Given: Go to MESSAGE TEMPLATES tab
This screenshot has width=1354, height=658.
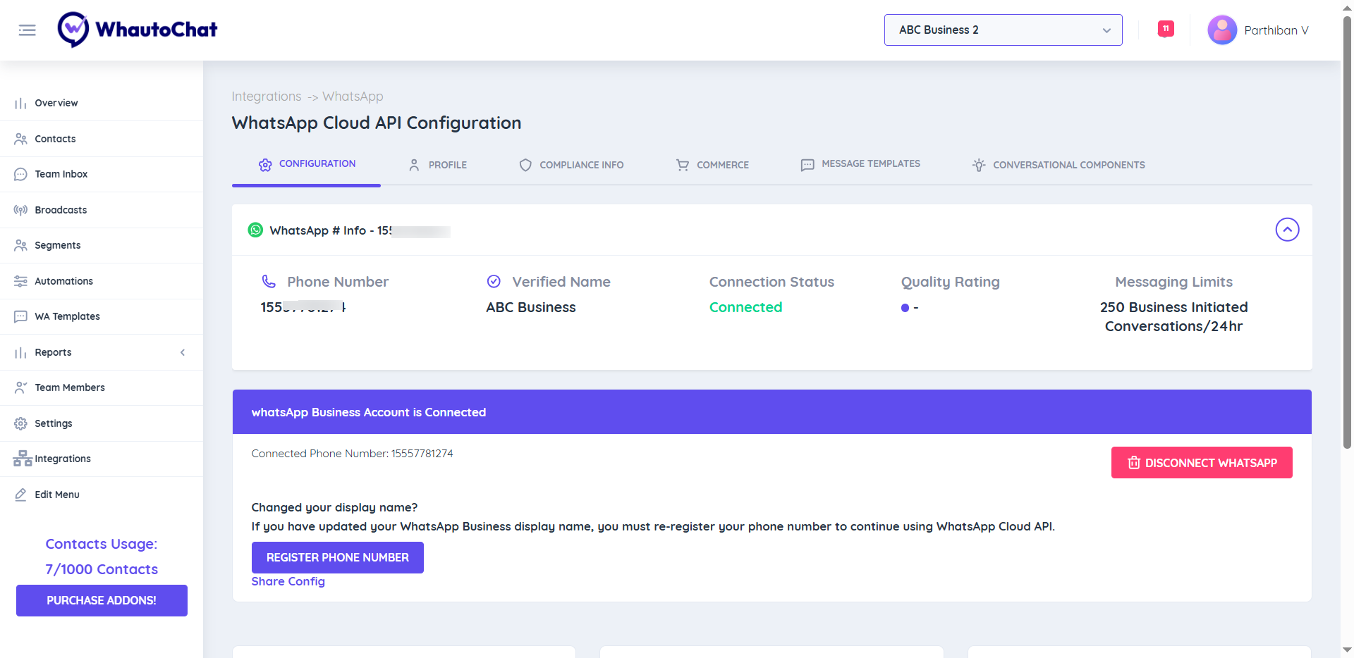Looking at the screenshot, I should click(x=860, y=164).
